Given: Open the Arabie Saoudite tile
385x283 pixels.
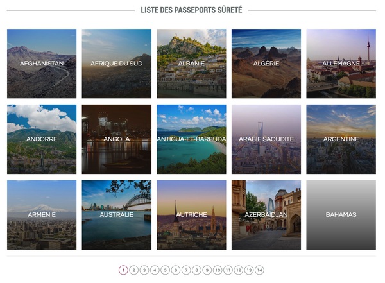Looking at the screenshot, I should pyautogui.click(x=266, y=139).
